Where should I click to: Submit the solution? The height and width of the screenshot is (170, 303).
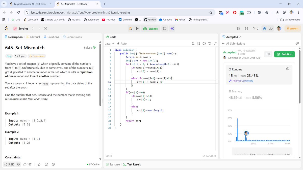pyautogui.click(x=150, y=28)
